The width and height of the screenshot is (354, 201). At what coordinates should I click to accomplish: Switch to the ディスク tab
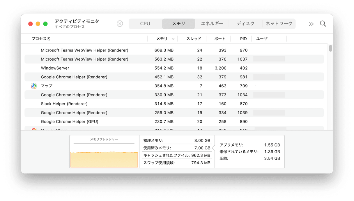tap(245, 24)
